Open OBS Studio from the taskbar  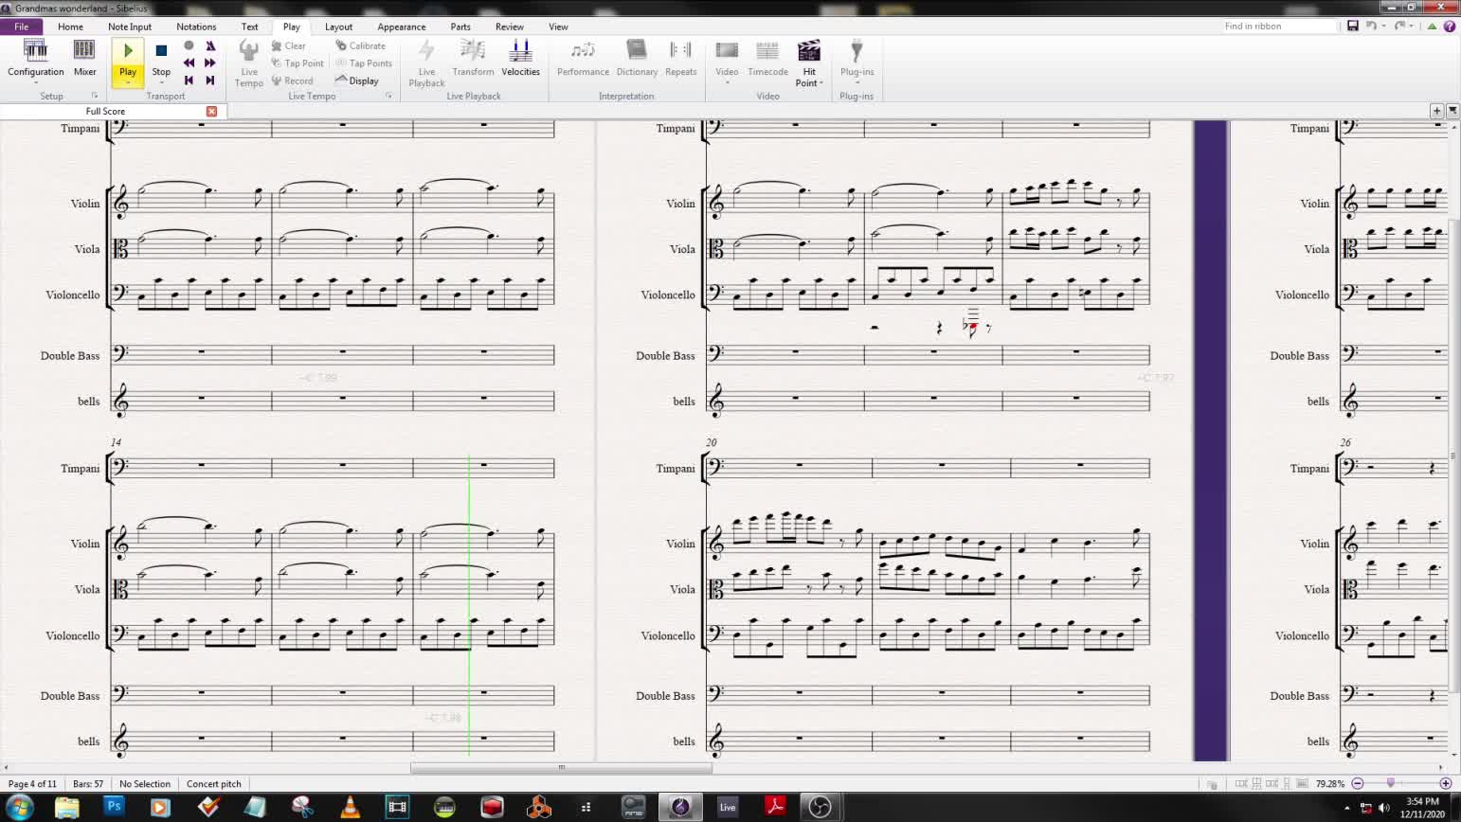coord(821,807)
